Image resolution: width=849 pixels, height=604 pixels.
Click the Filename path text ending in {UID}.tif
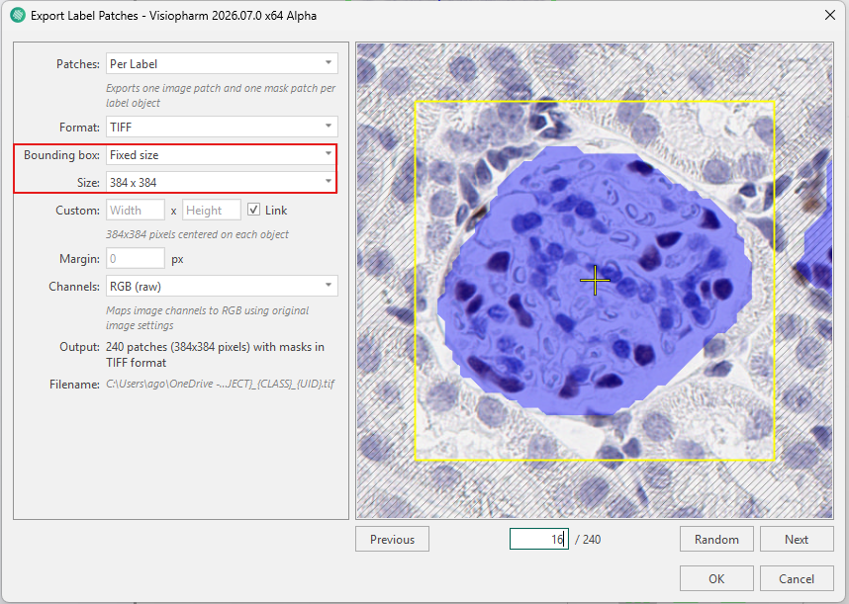click(x=220, y=384)
